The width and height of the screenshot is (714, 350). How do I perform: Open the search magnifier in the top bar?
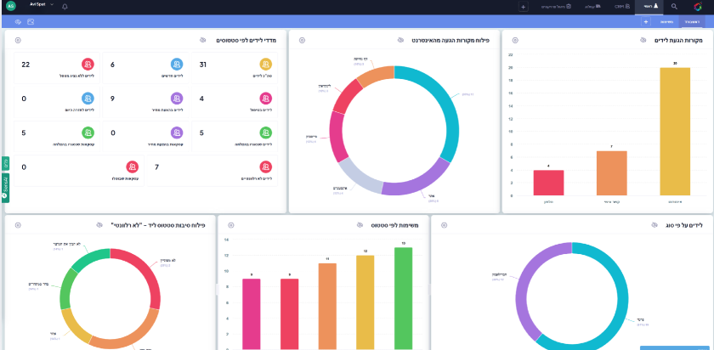674,7
